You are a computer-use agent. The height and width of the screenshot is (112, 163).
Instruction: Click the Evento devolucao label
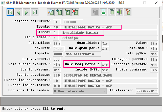tap(34, 75)
